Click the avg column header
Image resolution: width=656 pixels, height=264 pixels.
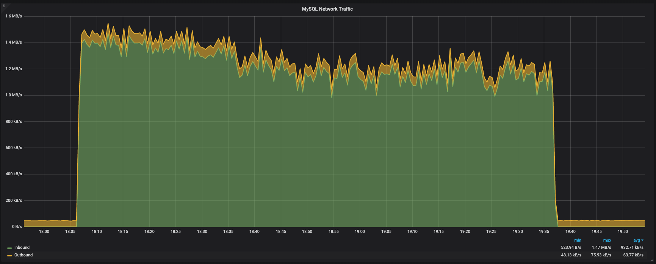(636, 240)
